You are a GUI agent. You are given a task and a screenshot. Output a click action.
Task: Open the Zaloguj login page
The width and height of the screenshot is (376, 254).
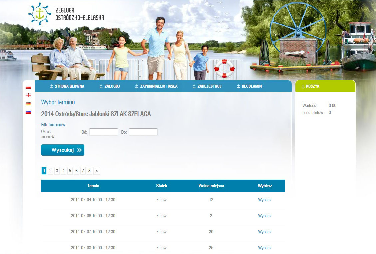[x=110, y=86]
